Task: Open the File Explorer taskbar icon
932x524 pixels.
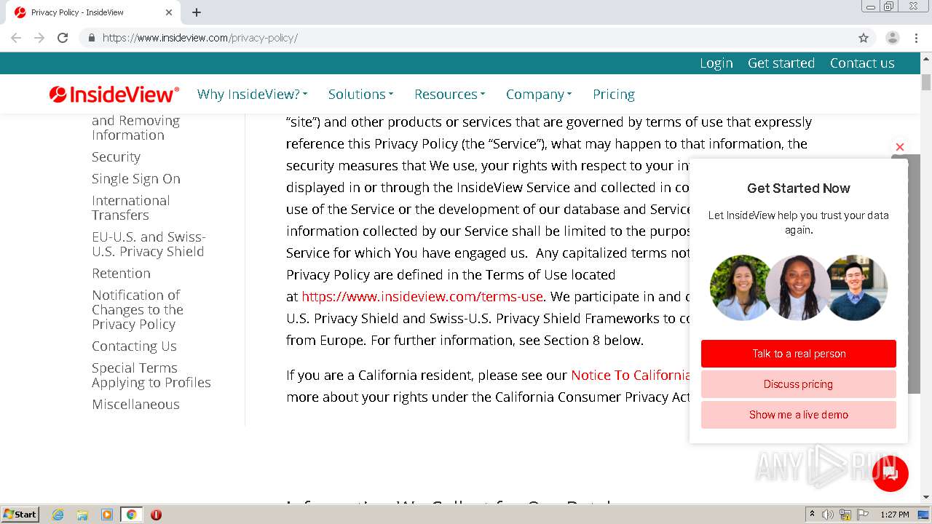Action: coord(82,515)
